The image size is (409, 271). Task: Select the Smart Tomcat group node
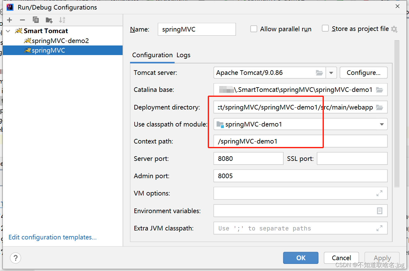click(41, 31)
